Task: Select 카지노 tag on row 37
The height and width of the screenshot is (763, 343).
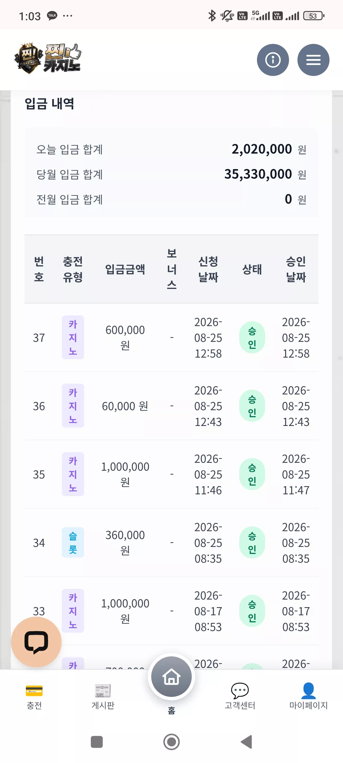Action: click(73, 337)
